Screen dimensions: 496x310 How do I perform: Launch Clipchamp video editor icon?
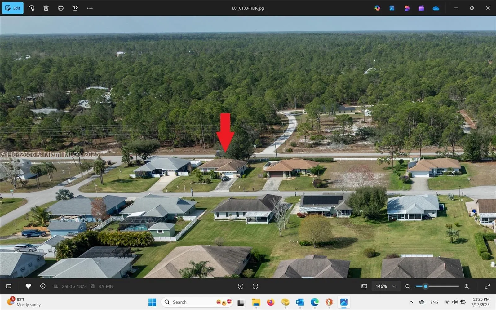[x=421, y=8]
